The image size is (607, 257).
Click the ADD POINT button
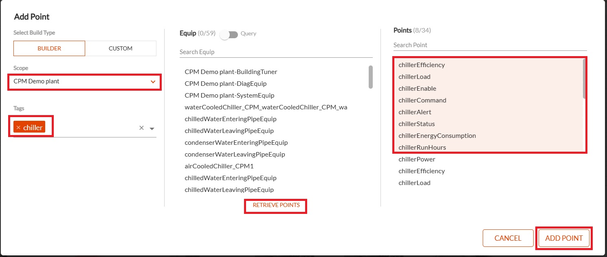(564, 238)
